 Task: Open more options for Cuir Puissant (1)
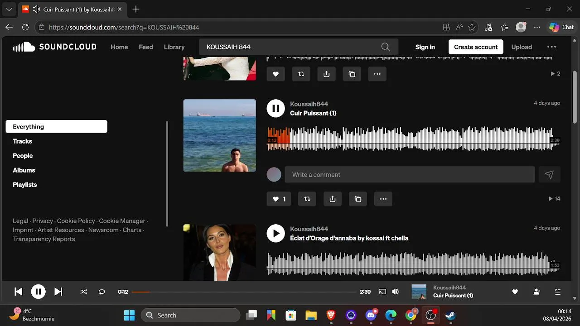(x=383, y=199)
